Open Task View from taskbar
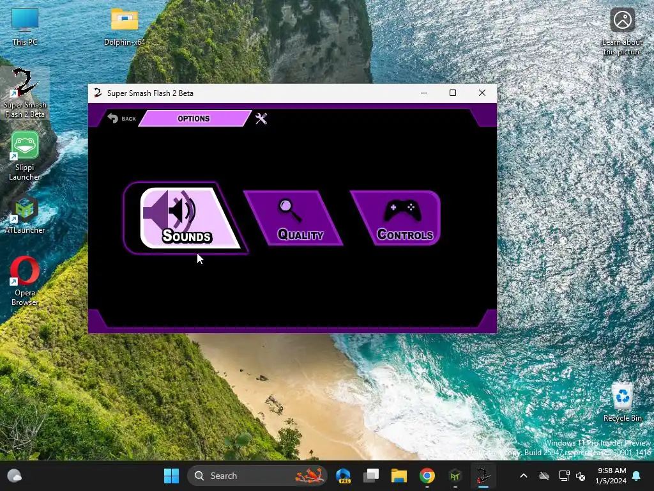Image resolution: width=654 pixels, height=491 pixels. [371, 476]
